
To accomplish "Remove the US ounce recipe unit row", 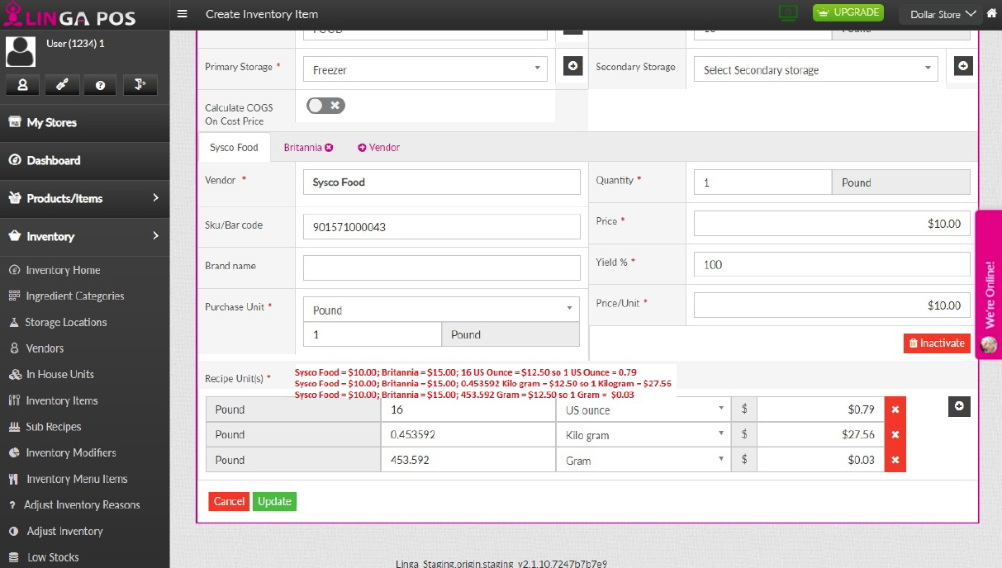I will click(x=895, y=409).
